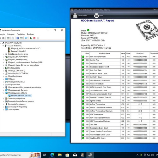
Task: Click the circled down-arrow disable device icon
Action: (38, 38)
